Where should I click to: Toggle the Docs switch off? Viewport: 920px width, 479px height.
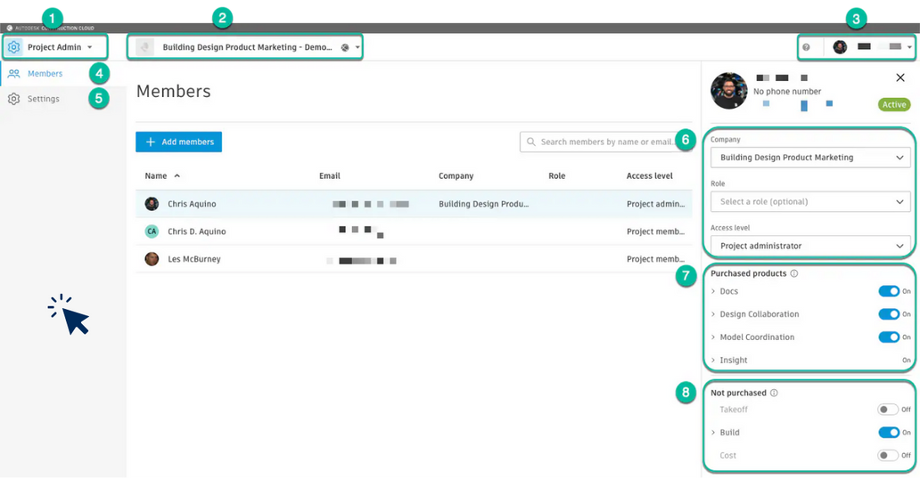889,291
